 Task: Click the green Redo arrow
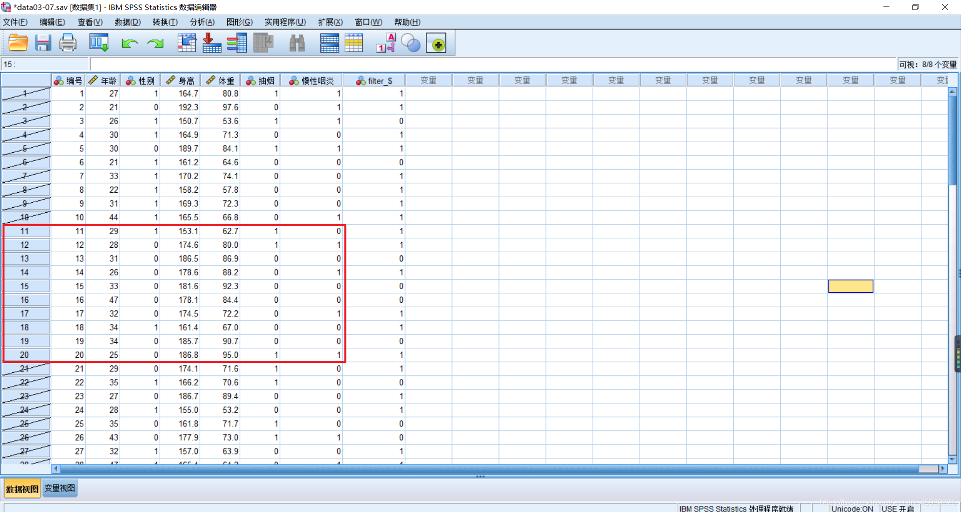pos(155,44)
